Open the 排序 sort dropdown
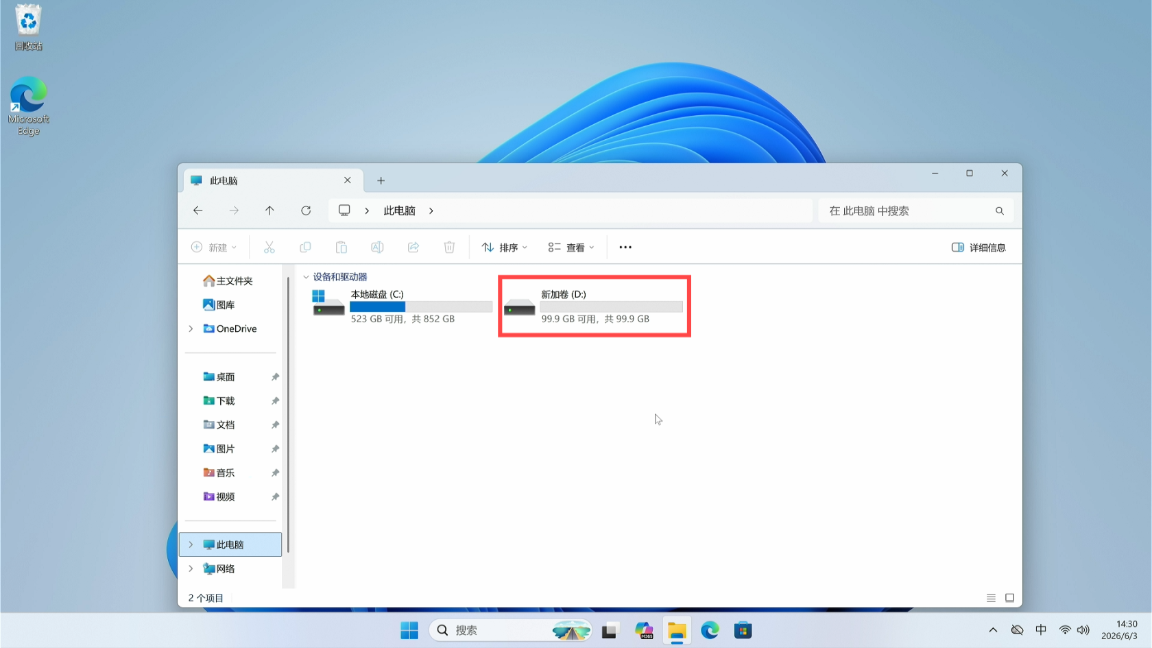The width and height of the screenshot is (1152, 648). 505,248
